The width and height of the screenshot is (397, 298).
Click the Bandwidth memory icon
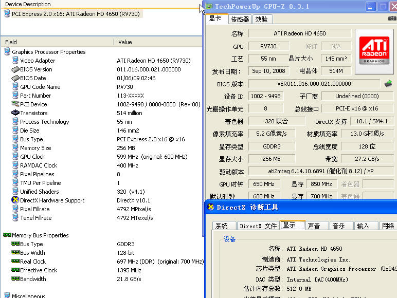(15, 278)
